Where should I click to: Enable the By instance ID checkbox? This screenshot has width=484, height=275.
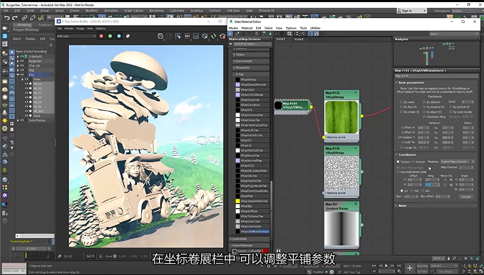(x=424, y=107)
